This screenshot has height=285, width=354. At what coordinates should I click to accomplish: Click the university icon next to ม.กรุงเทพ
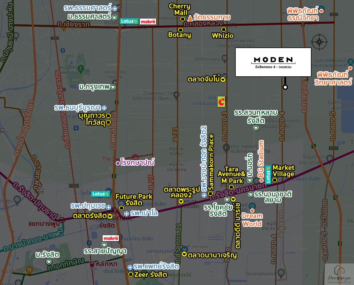pyautogui.click(x=113, y=87)
